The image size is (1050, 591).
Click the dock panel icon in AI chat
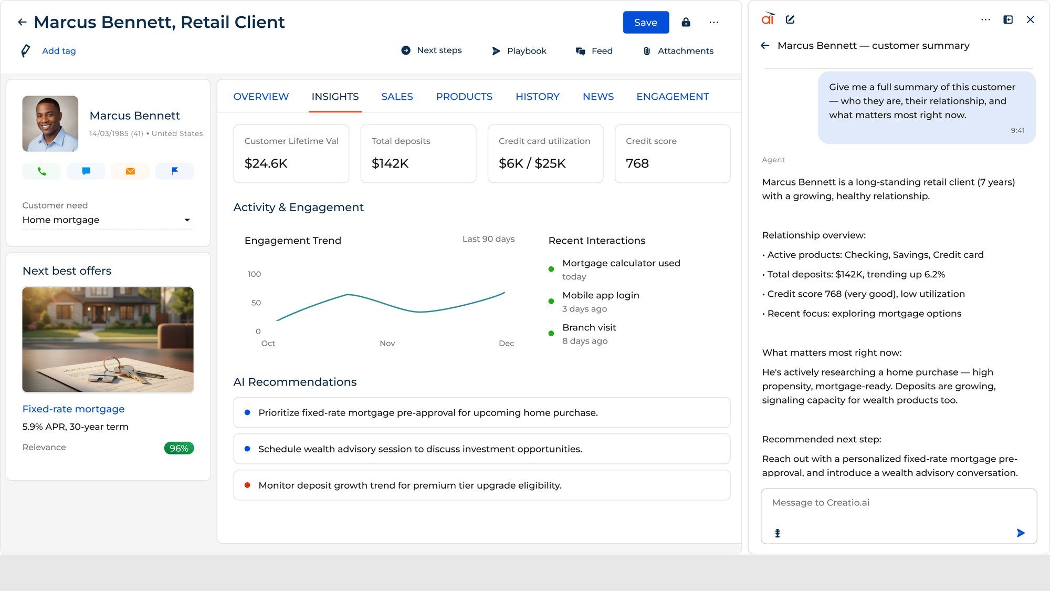click(x=1008, y=19)
